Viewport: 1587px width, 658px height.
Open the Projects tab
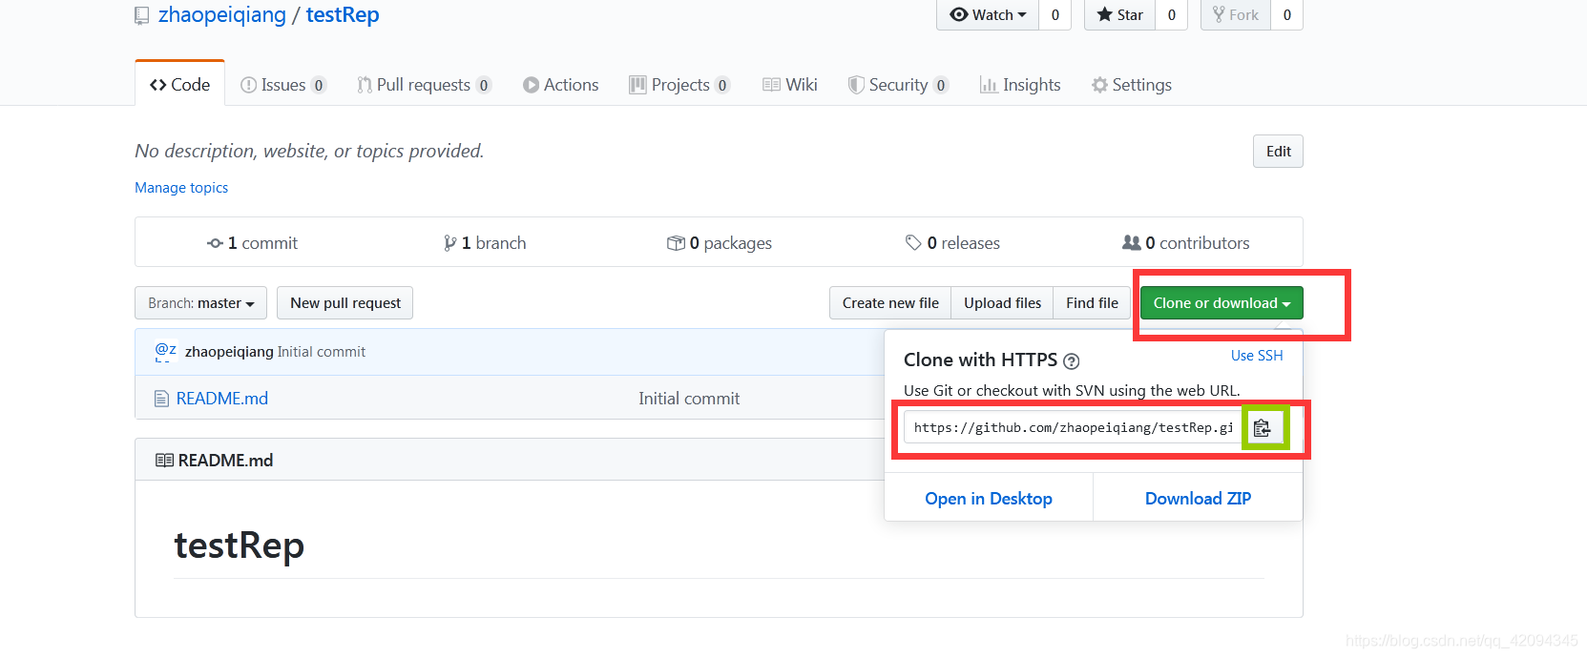(679, 85)
